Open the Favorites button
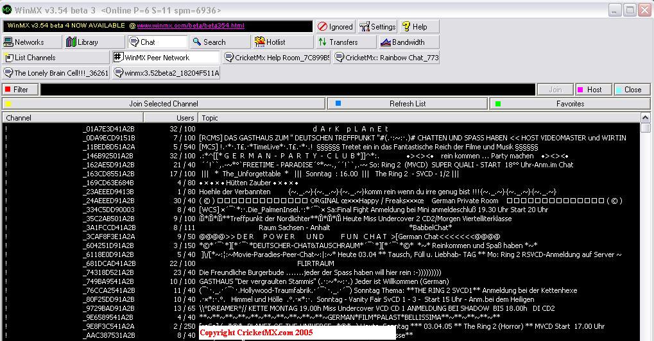This screenshot has height=341, width=654. [570, 104]
